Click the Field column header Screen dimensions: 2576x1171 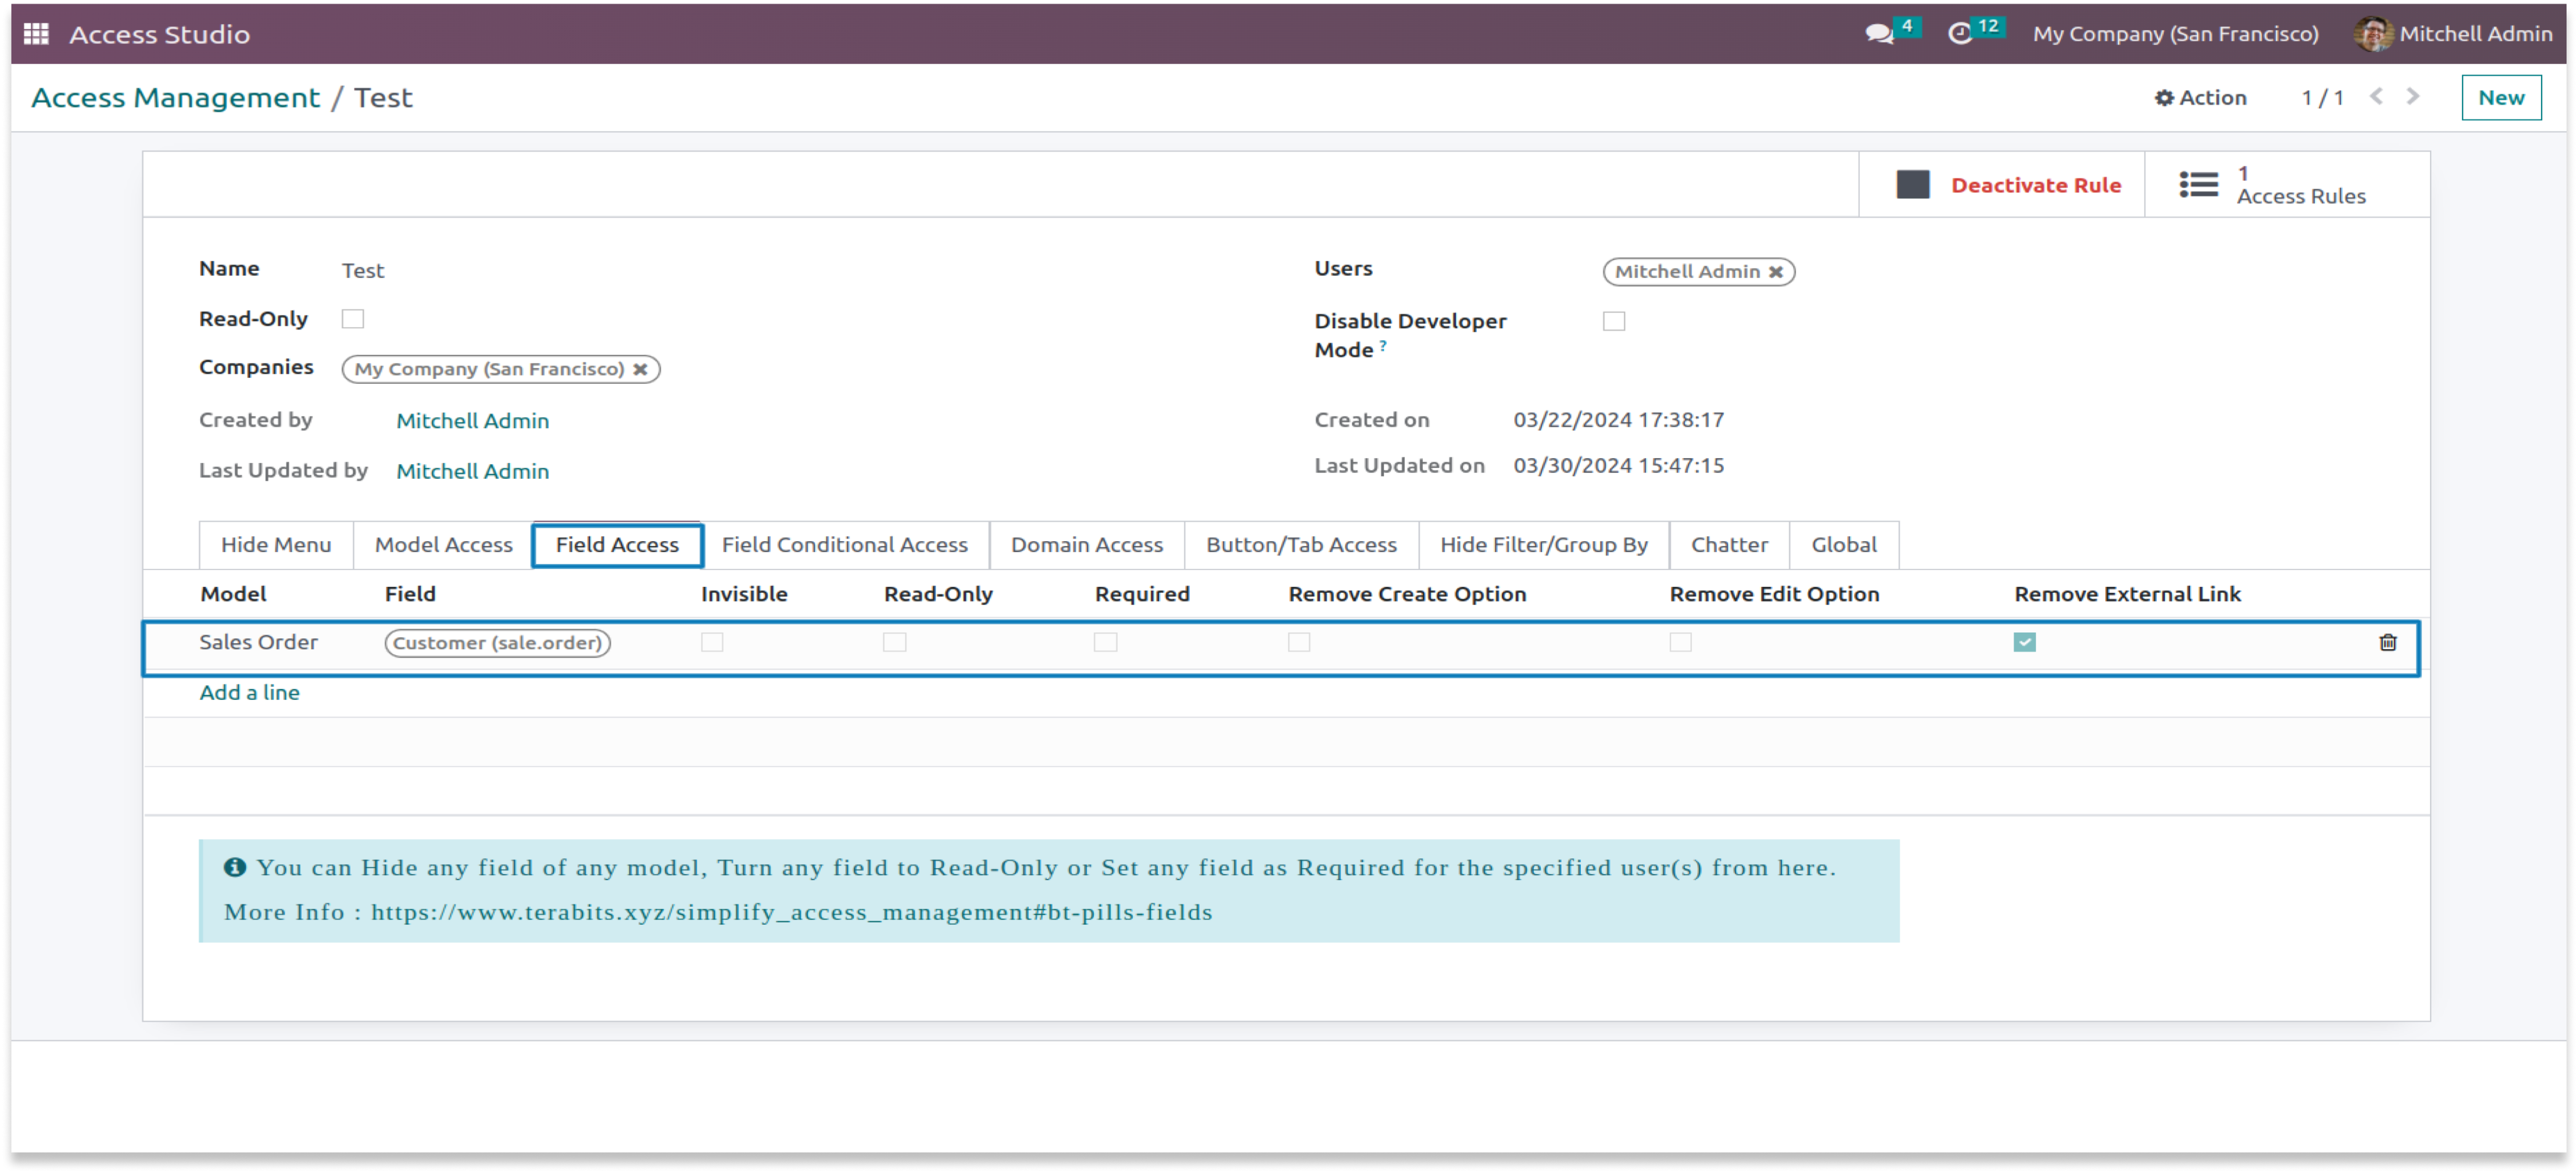pos(410,594)
